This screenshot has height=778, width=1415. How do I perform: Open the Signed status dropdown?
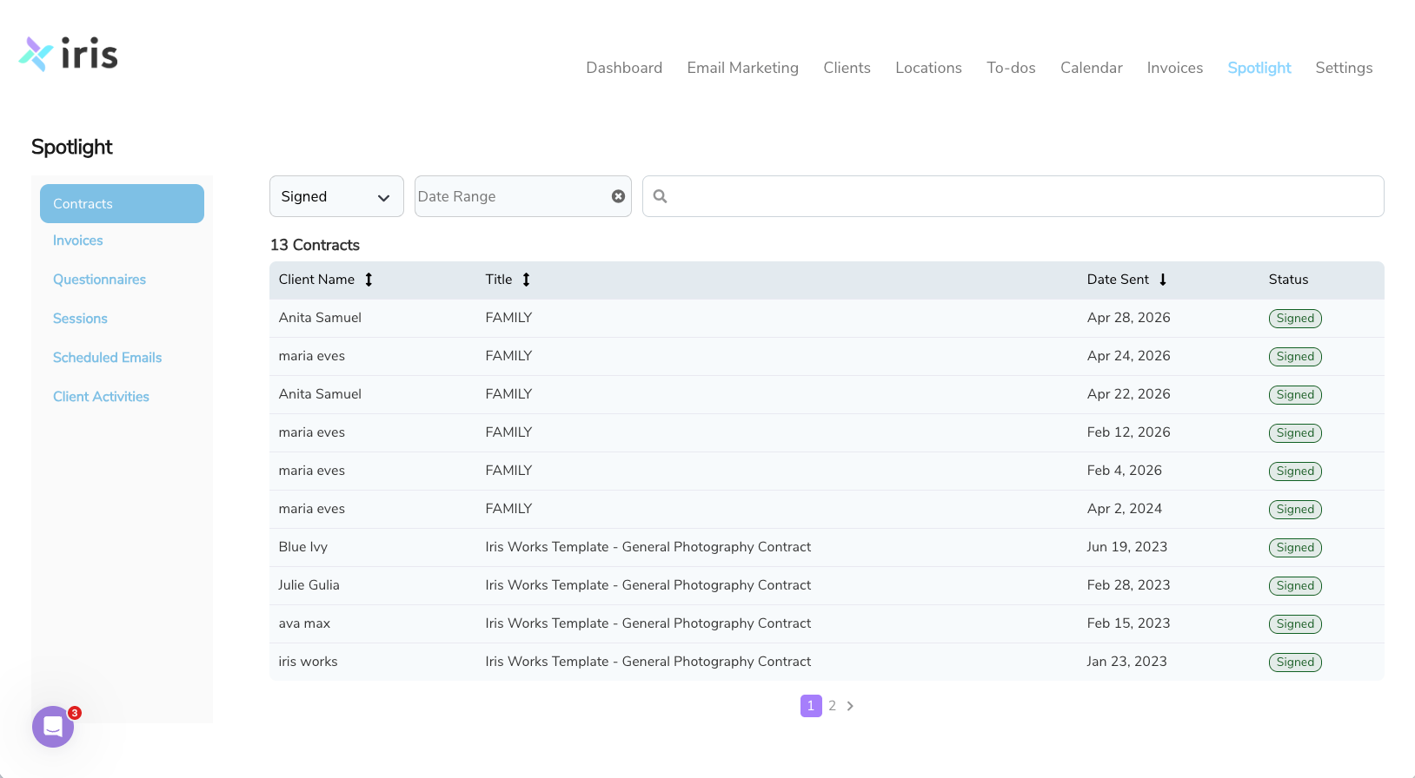tap(336, 196)
